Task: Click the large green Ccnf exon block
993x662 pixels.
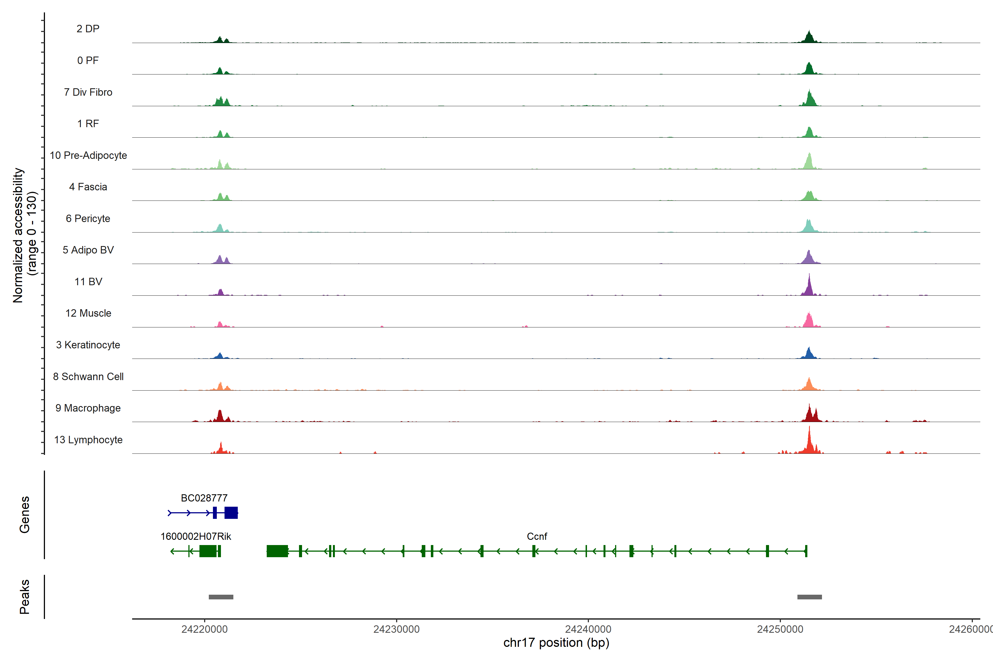Action: 277,551
